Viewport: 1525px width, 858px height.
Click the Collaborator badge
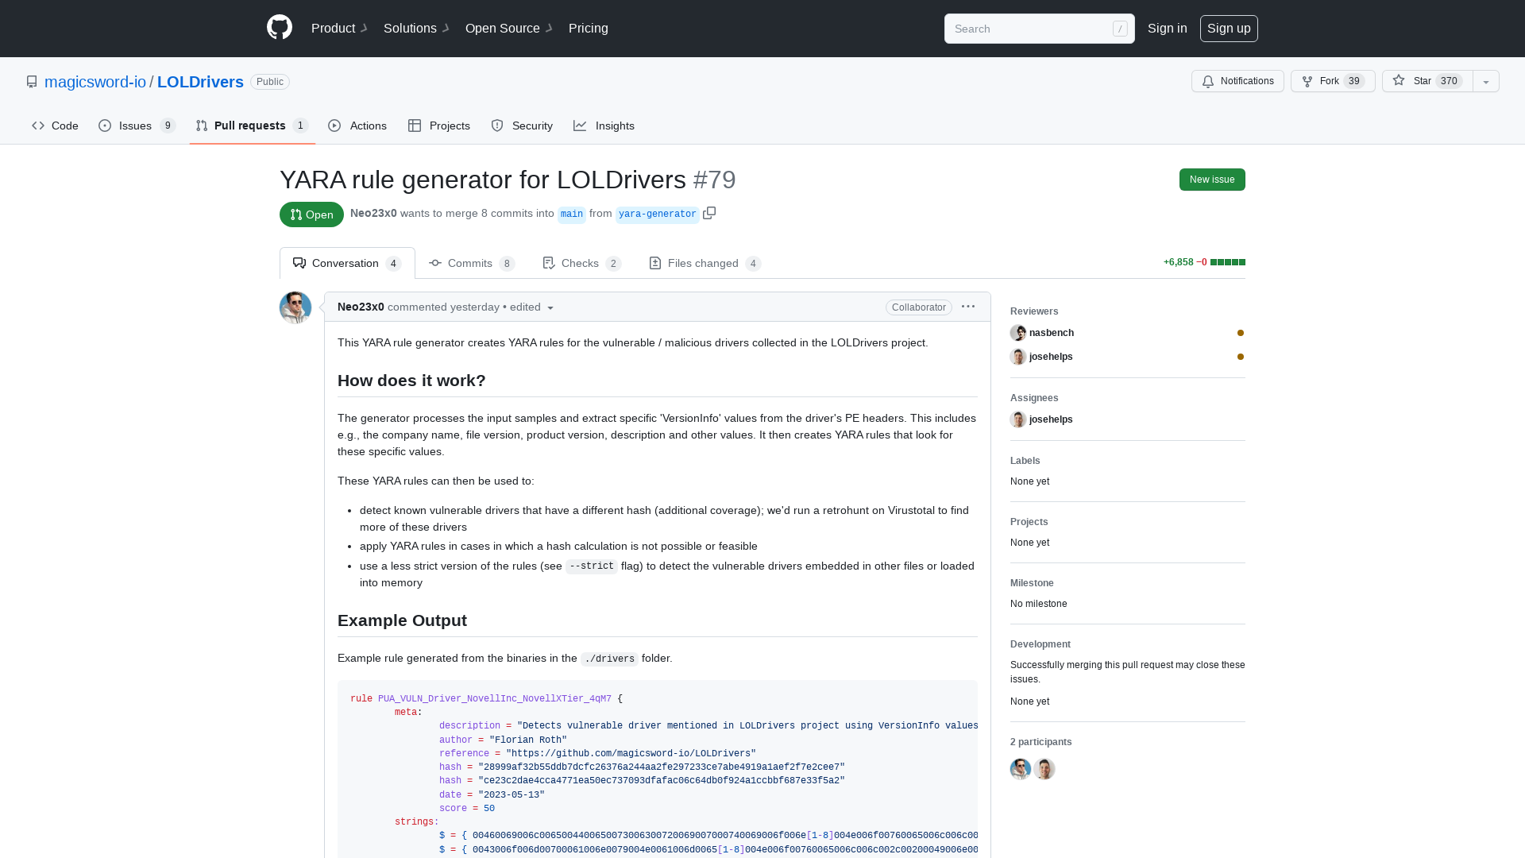(x=919, y=307)
